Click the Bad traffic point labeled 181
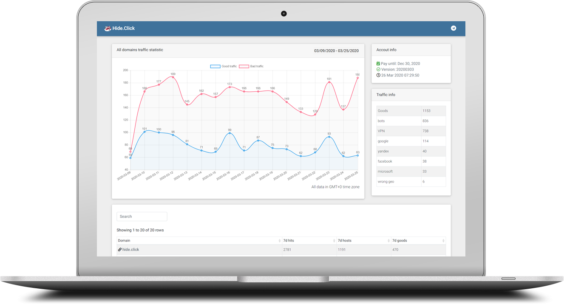This screenshot has height=304, width=564. (329, 82)
